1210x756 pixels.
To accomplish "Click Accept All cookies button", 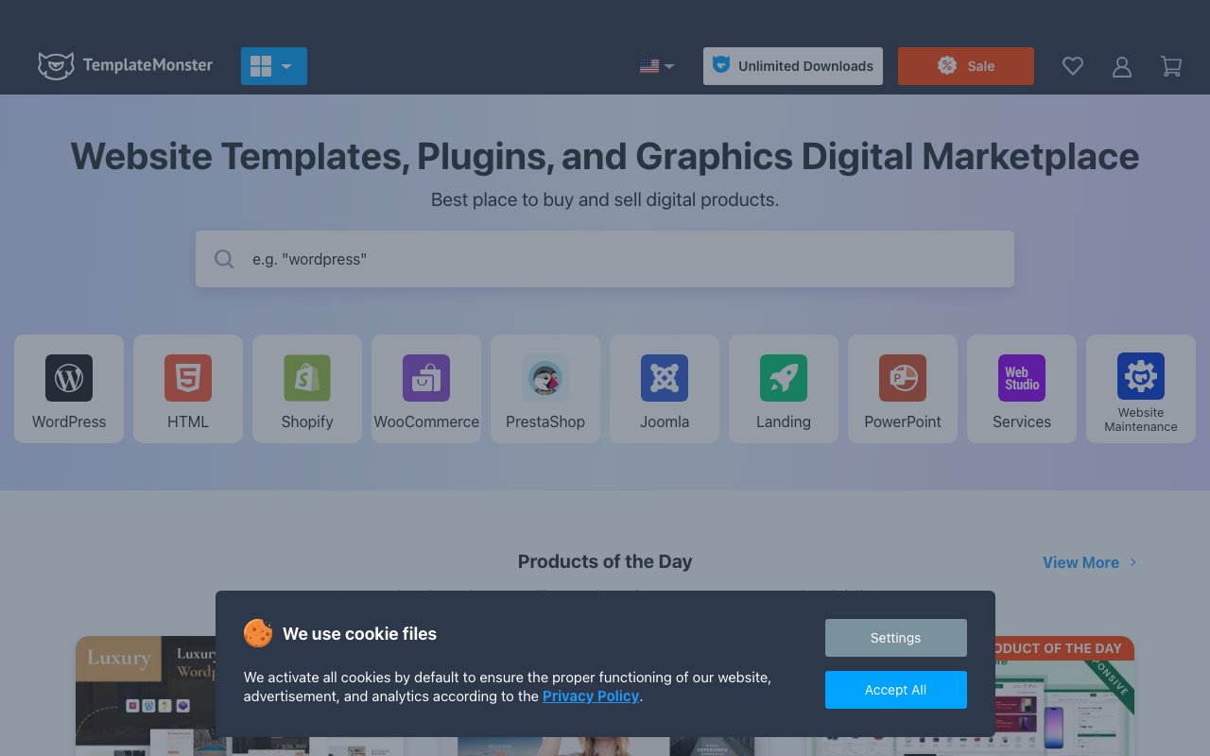I will 896,690.
